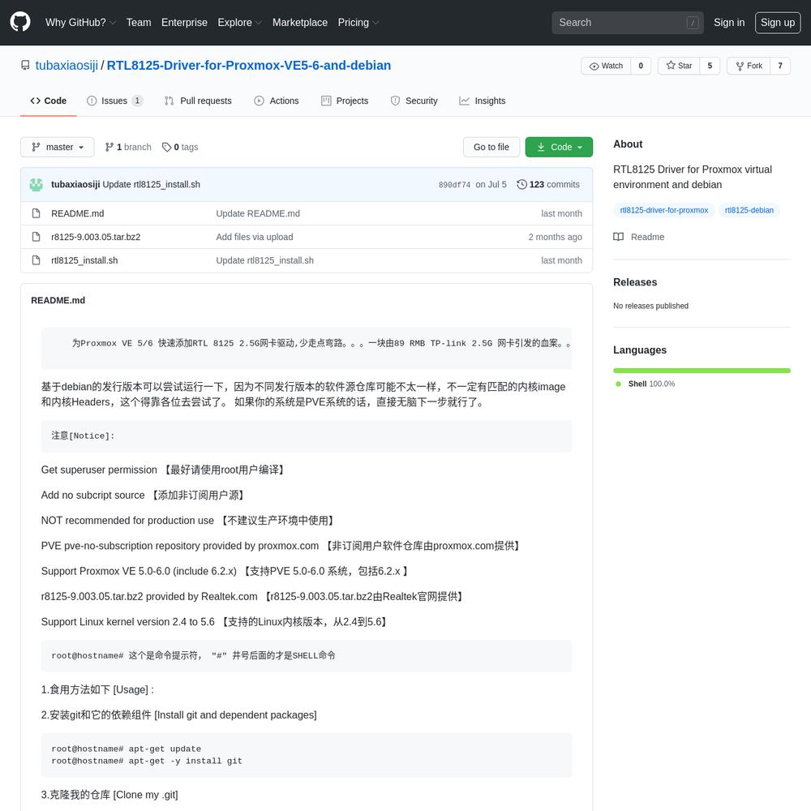
Task: Open commit 890df74
Action: 455,185
